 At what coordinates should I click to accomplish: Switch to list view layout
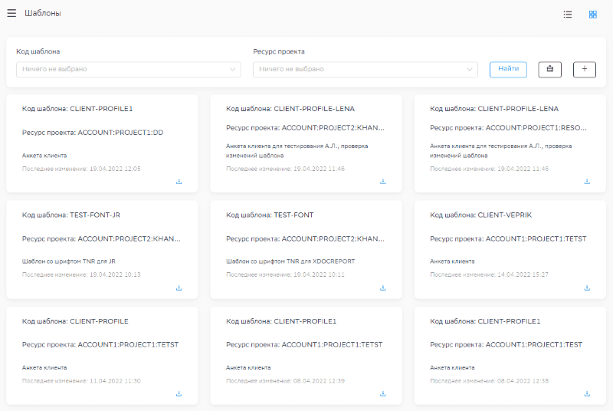pos(568,14)
